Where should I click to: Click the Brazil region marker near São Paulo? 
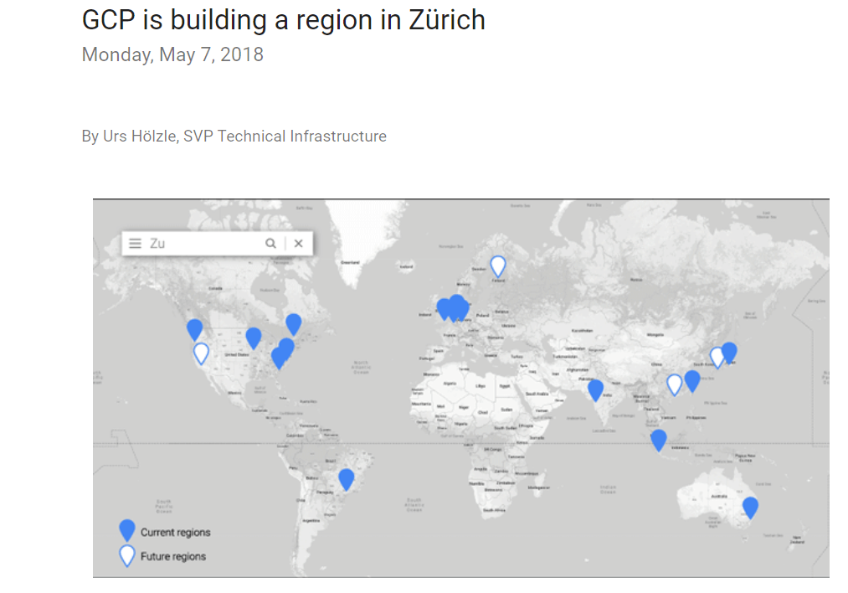coord(346,476)
